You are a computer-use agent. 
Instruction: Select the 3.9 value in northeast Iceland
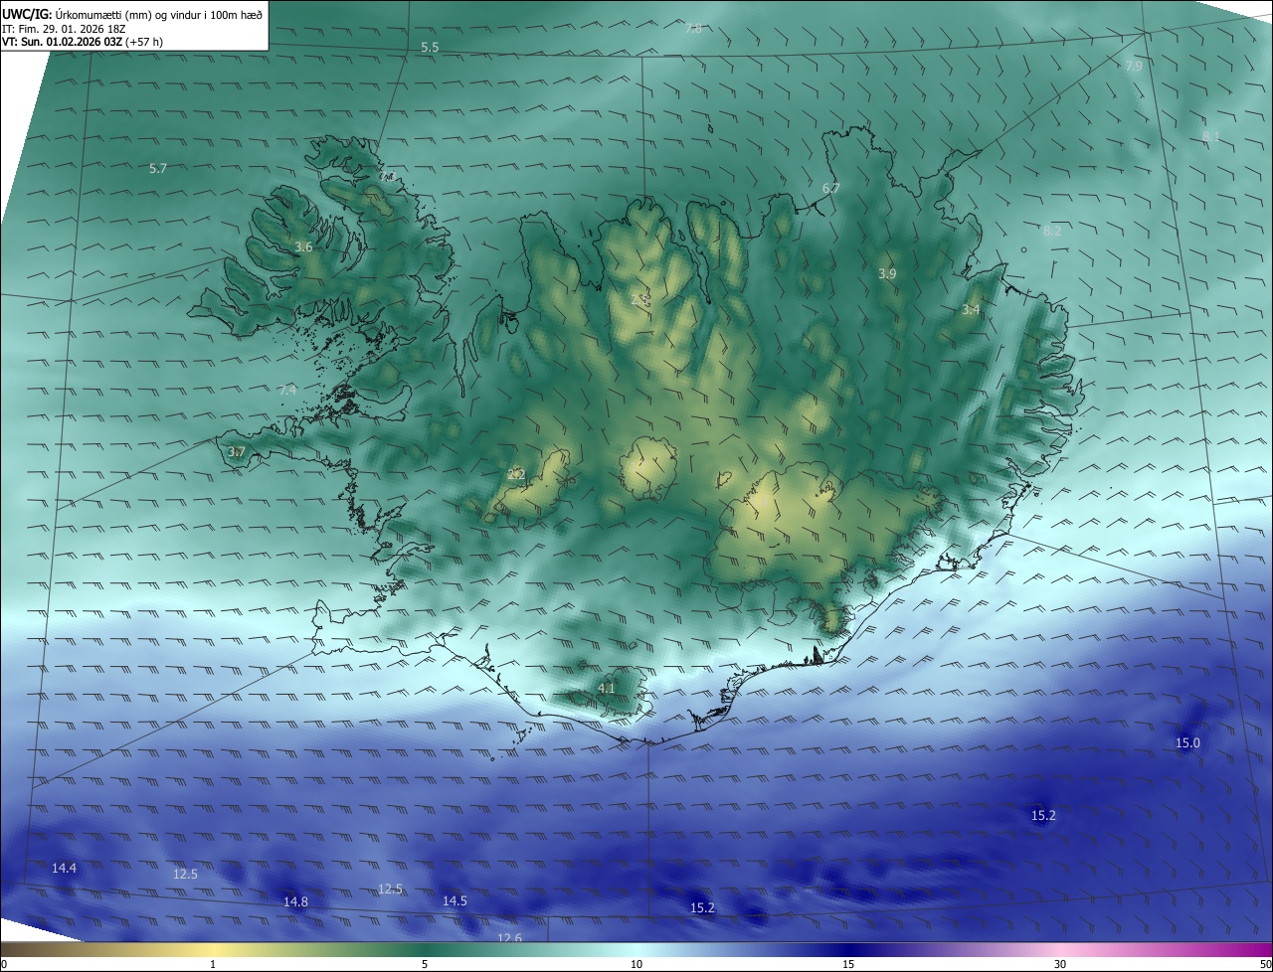pyautogui.click(x=888, y=274)
